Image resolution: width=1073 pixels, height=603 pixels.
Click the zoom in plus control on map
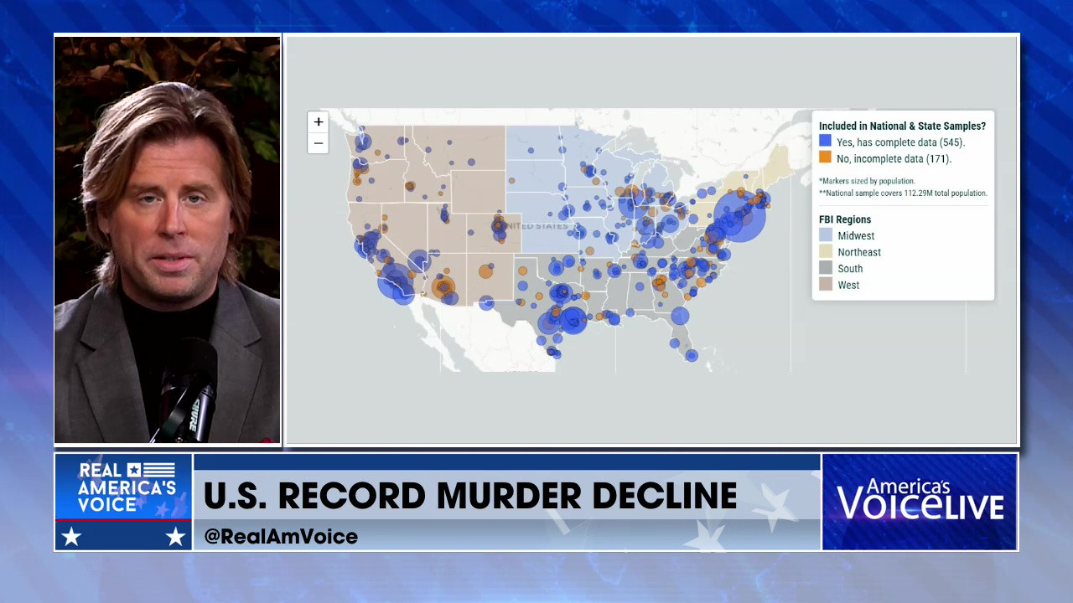point(318,121)
